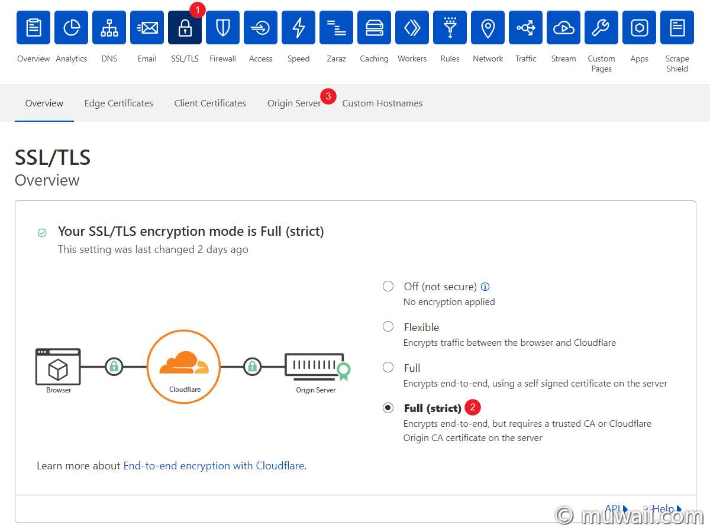Click the encryption mode heading text
This screenshot has height=532, width=710.
tap(191, 231)
